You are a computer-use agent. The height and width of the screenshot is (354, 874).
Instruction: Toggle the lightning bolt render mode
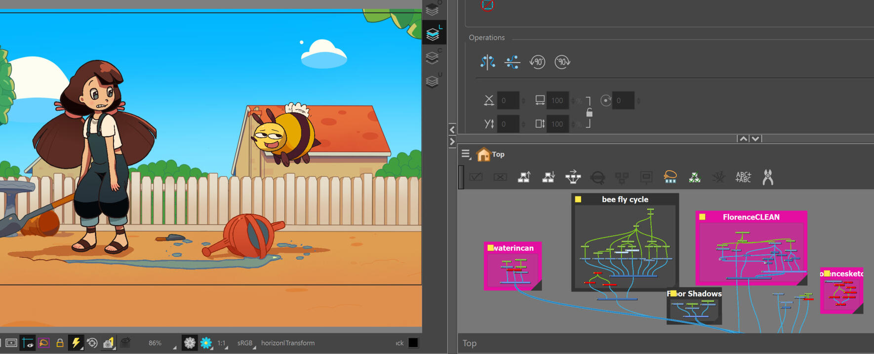[x=76, y=343]
